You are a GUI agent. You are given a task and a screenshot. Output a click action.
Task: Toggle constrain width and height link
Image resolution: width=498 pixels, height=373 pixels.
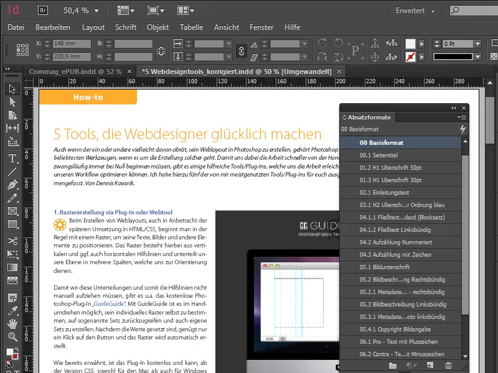click(x=161, y=50)
